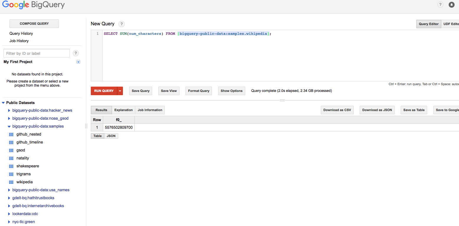Image resolution: width=459 pixels, height=226 pixels.
Task: Expand the bigquery-public-data:usa_names dataset
Action: (x=9, y=190)
